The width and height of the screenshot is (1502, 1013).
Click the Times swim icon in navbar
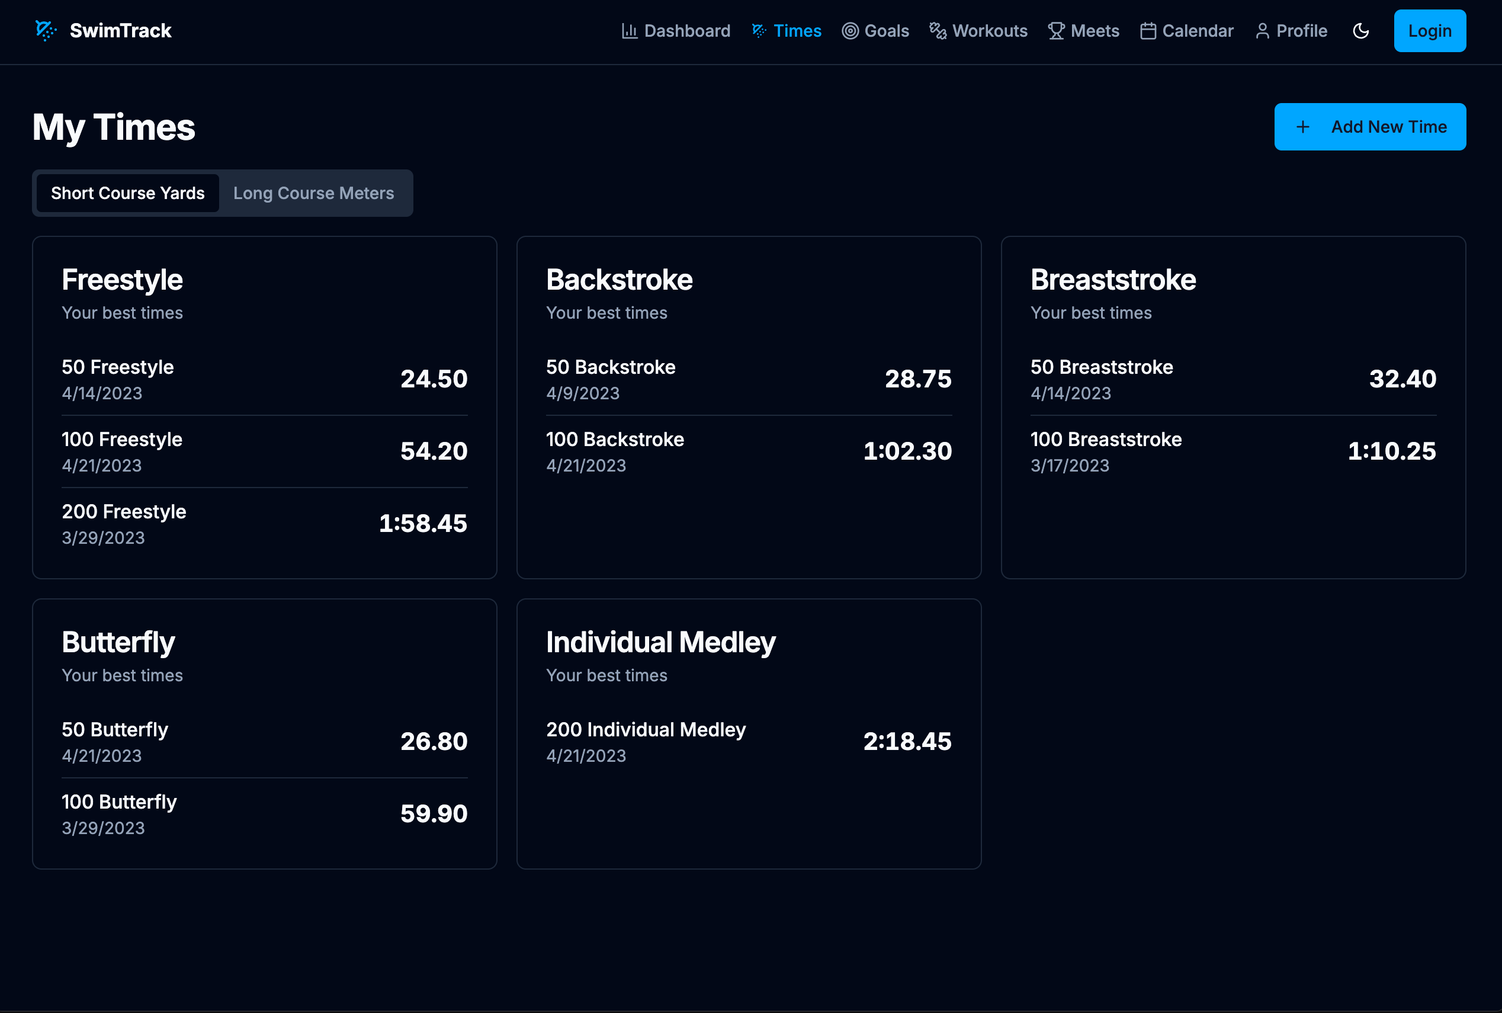click(759, 31)
